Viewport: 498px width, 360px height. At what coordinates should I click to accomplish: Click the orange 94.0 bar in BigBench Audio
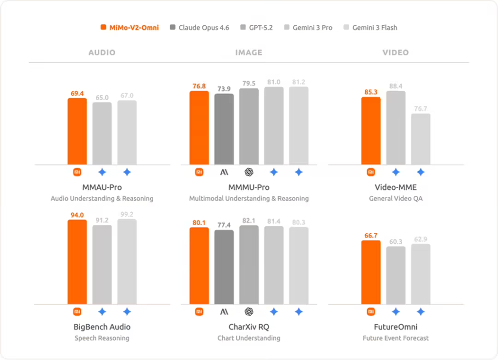click(77, 262)
